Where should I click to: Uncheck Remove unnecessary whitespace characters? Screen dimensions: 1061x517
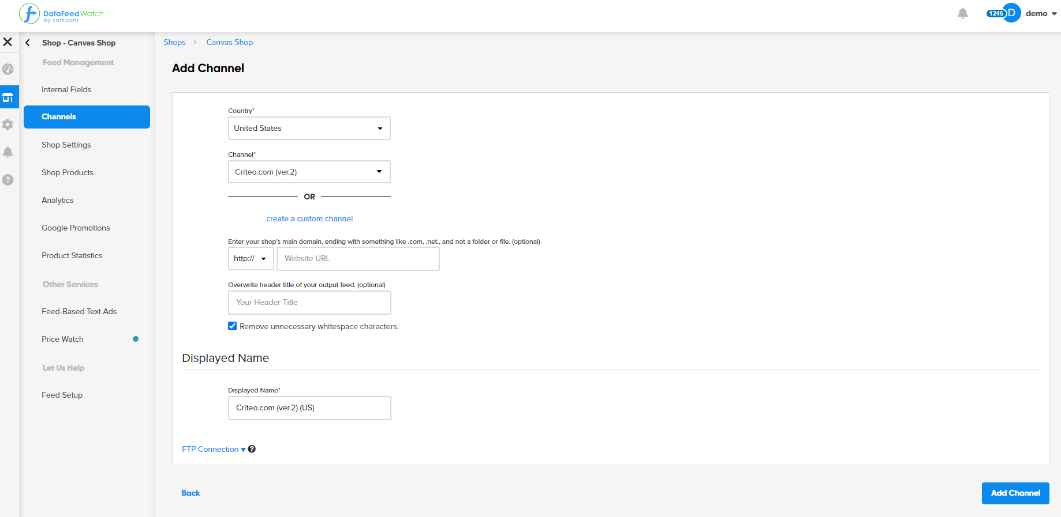point(233,326)
